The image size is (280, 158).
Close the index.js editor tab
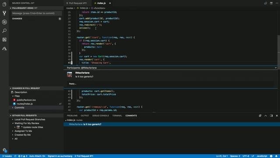pos(110,3)
